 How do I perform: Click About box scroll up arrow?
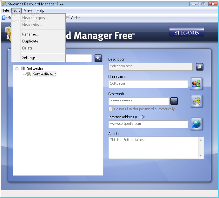click(x=201, y=140)
